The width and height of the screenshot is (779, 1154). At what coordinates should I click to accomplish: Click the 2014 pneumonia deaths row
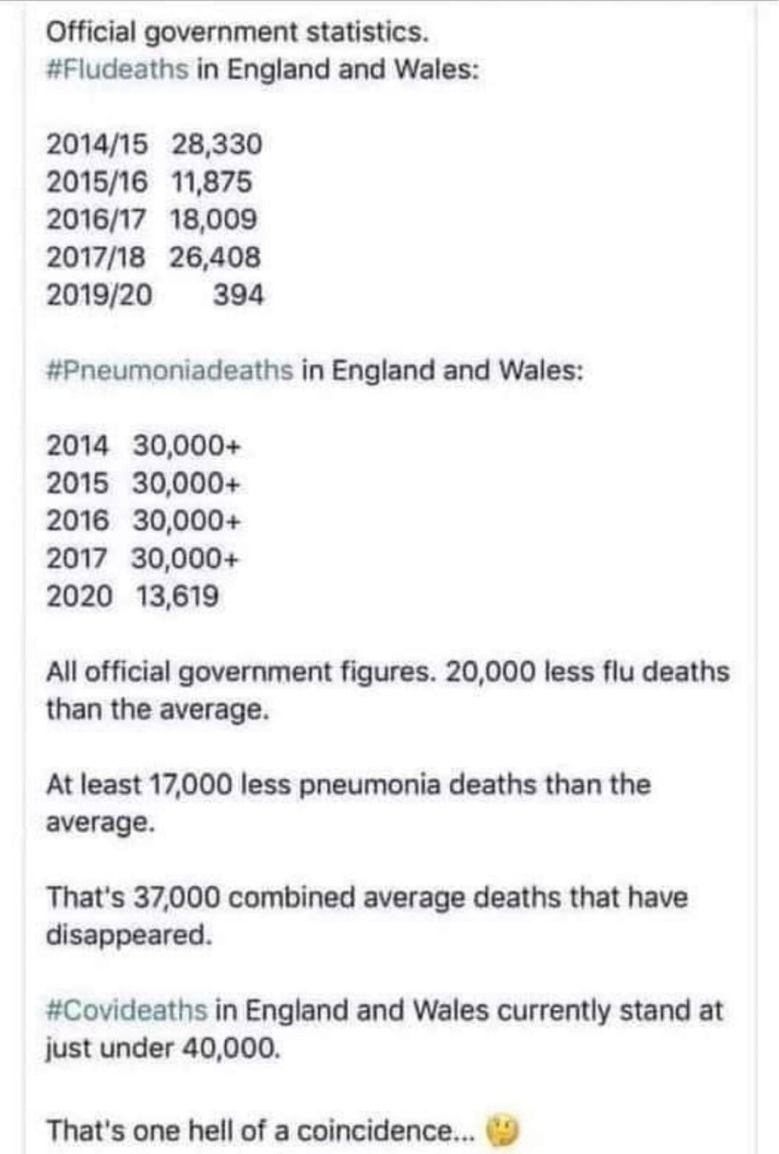143,446
